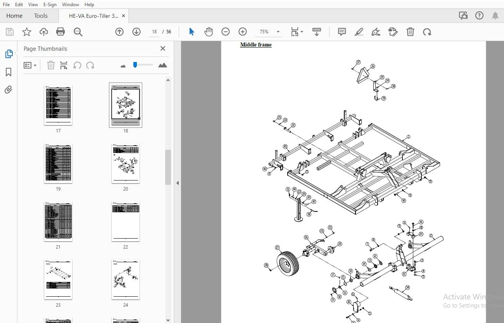This screenshot has height=323, width=504.
Task: Activate the hand pan tool
Action: coord(209,32)
